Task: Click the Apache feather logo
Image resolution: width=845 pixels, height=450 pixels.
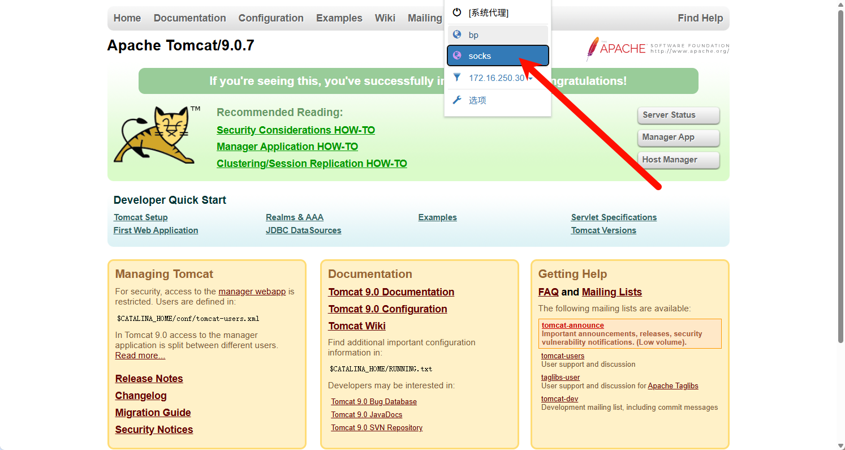Action: click(x=658, y=49)
